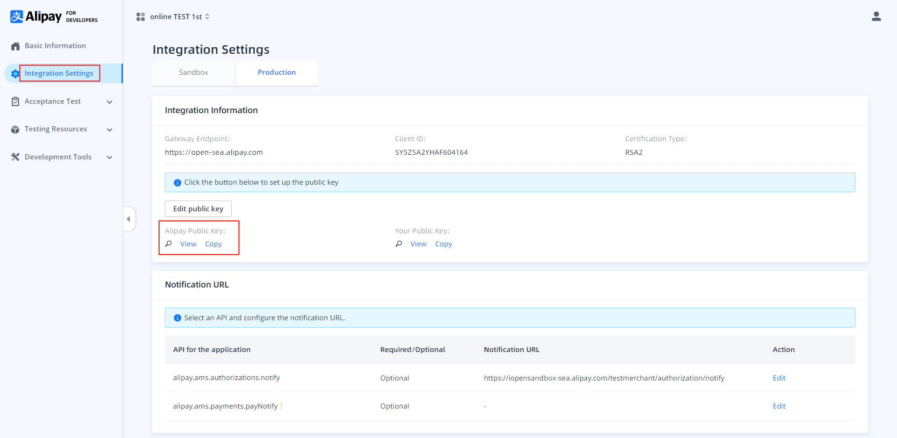Image resolution: width=897 pixels, height=438 pixels.
Task: Click the Development Tools wrench icon
Action: click(15, 157)
